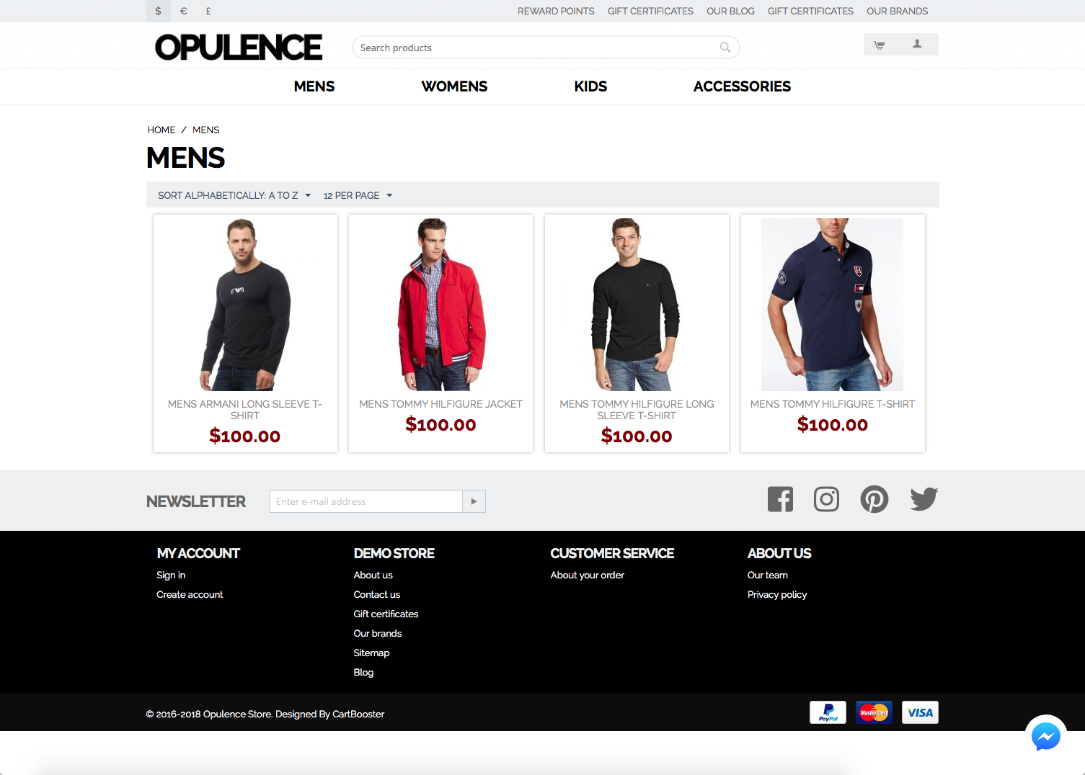Open the shopping cart icon
This screenshot has width=1085, height=775.
coord(880,45)
